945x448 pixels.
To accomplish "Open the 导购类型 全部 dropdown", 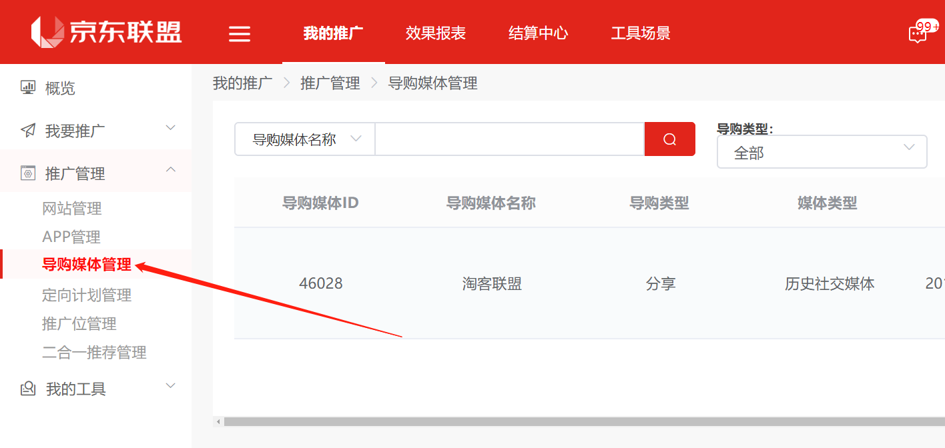I will click(x=822, y=152).
